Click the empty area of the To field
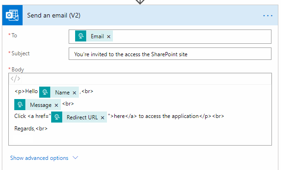 click(191, 36)
